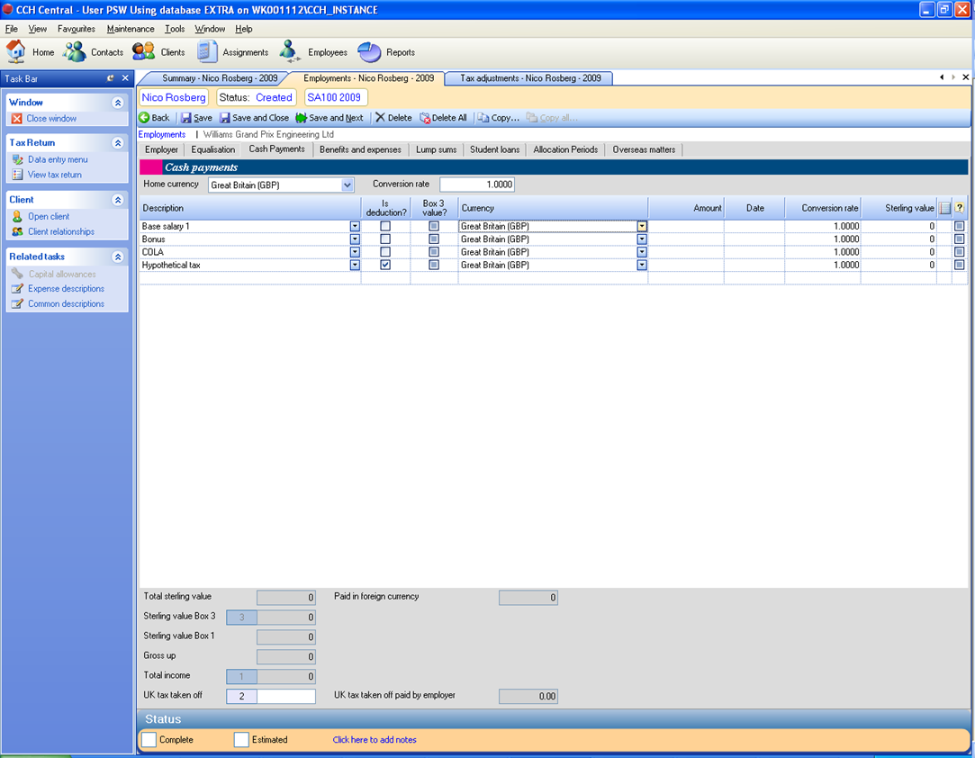Collapse the Tax Return section
This screenshot has width=975, height=758.
[x=118, y=143]
